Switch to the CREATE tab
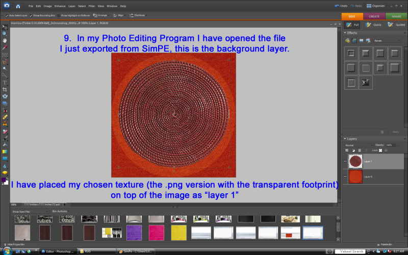Image resolution: width=408 pixels, height=255 pixels. [x=374, y=16]
